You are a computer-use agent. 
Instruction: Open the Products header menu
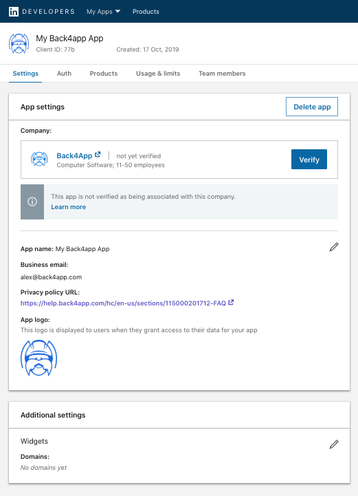tap(146, 12)
